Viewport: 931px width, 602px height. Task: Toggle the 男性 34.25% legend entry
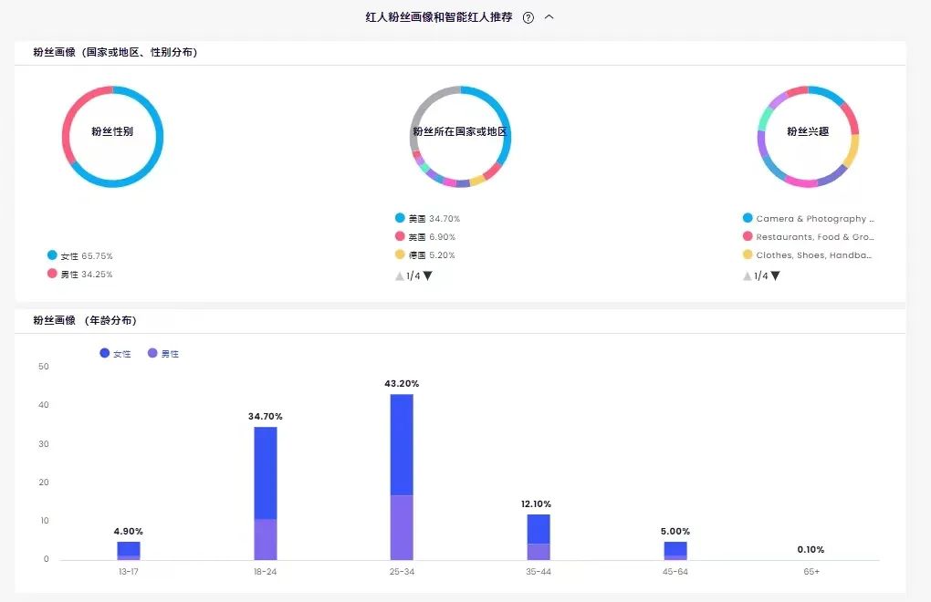[80, 274]
